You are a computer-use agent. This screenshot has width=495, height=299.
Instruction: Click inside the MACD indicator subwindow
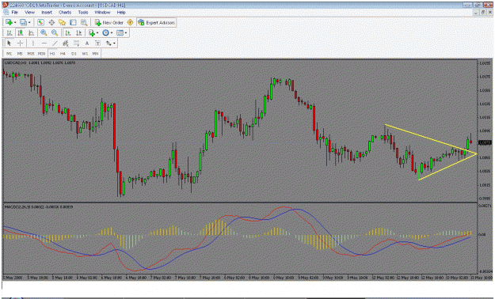pyautogui.click(x=240, y=239)
